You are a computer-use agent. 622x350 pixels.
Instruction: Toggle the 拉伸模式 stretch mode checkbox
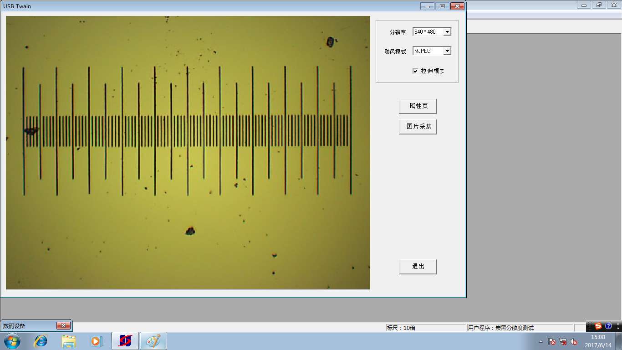point(415,71)
